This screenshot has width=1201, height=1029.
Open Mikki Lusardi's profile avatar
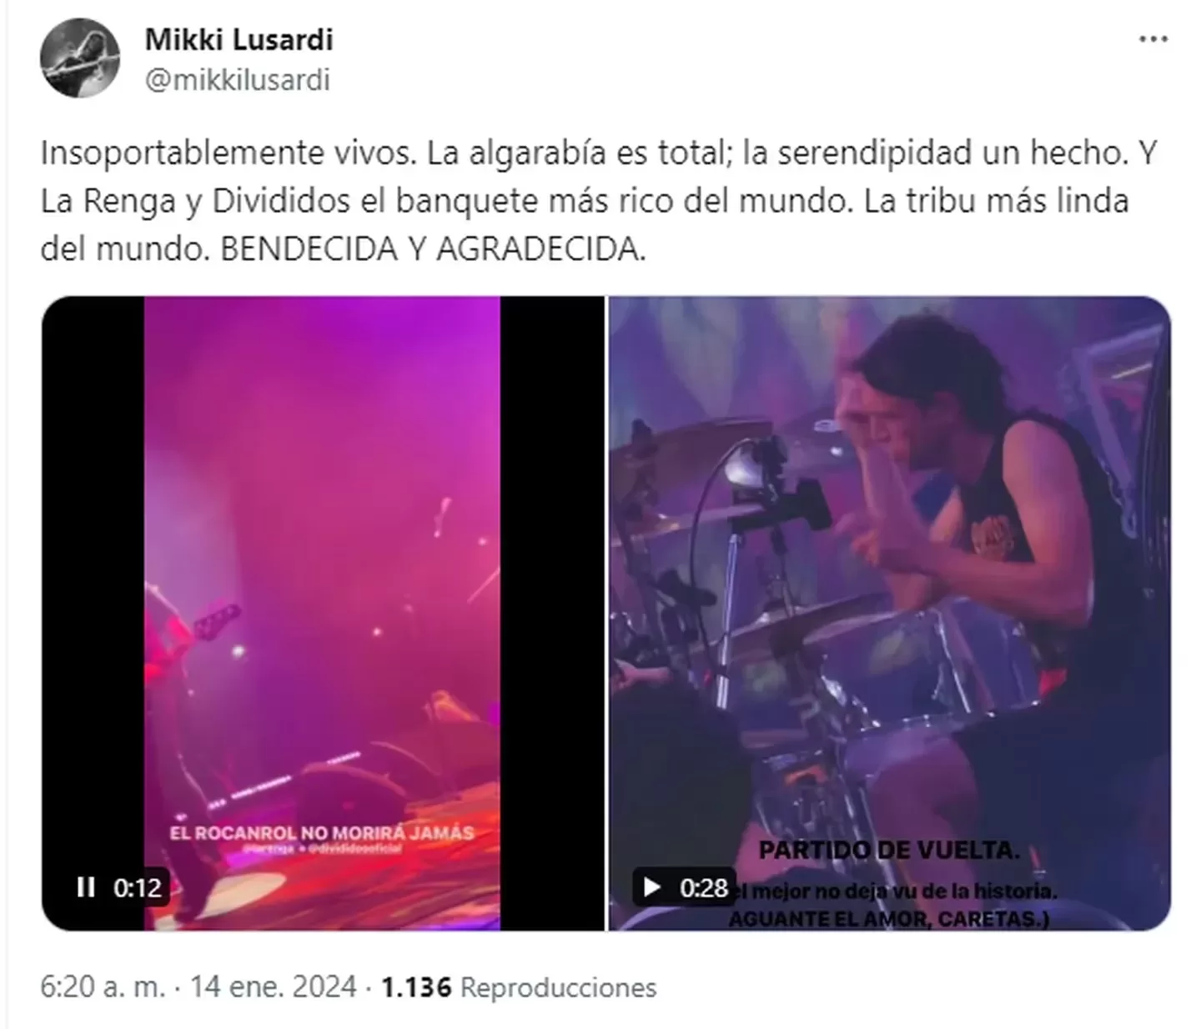79,57
